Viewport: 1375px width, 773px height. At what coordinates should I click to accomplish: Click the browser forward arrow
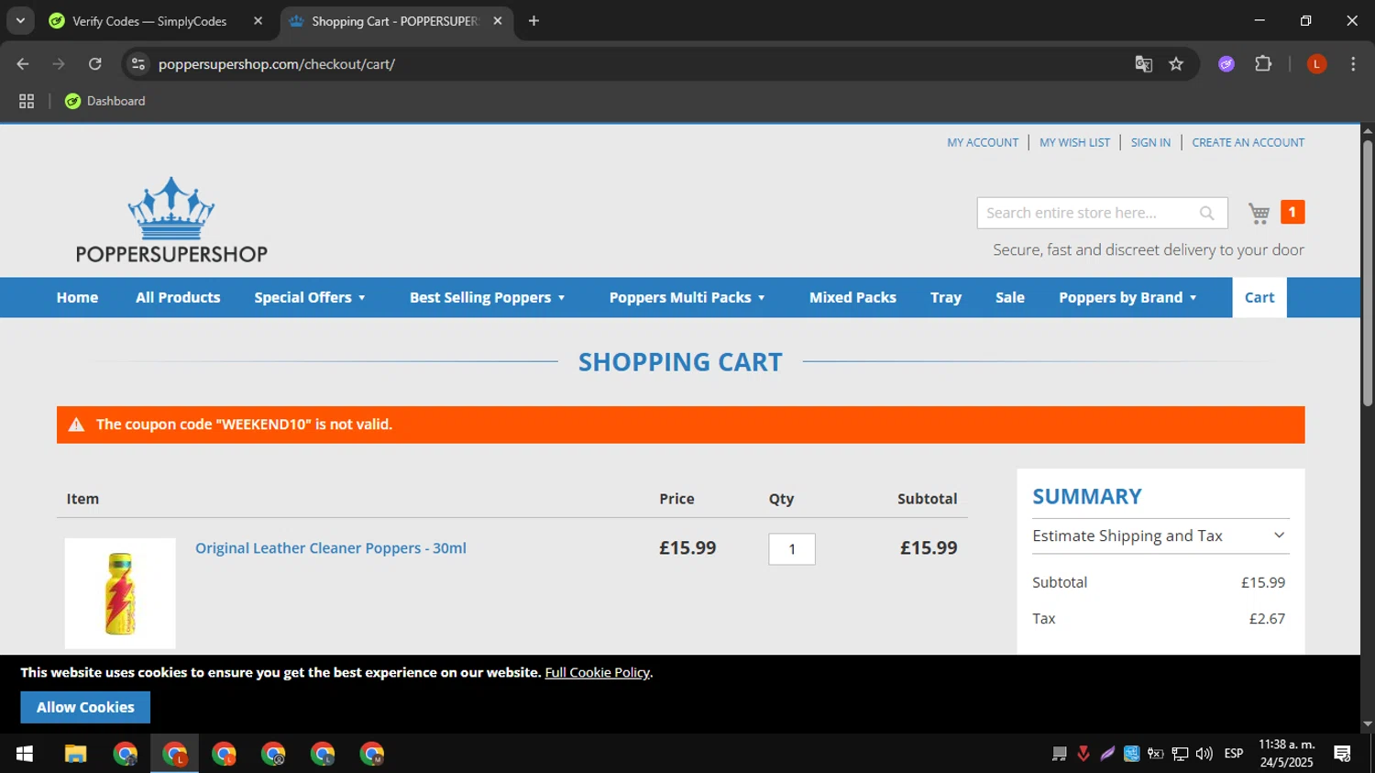(x=59, y=64)
